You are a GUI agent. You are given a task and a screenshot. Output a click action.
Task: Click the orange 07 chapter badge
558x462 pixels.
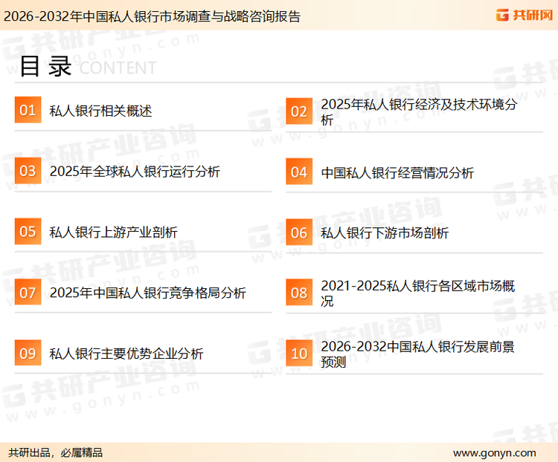click(x=28, y=293)
